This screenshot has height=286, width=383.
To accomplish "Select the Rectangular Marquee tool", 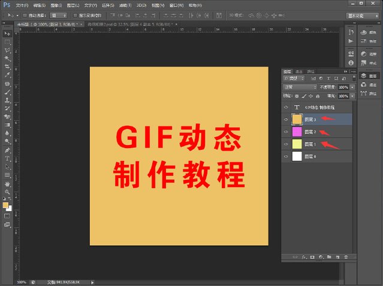I will tap(7, 42).
